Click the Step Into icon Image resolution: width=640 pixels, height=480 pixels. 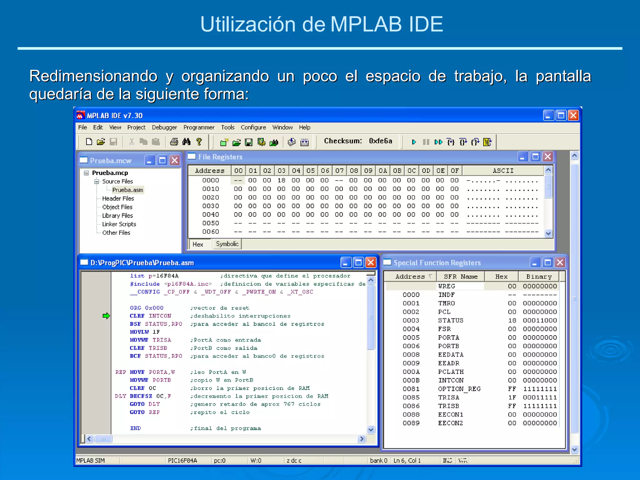451,142
